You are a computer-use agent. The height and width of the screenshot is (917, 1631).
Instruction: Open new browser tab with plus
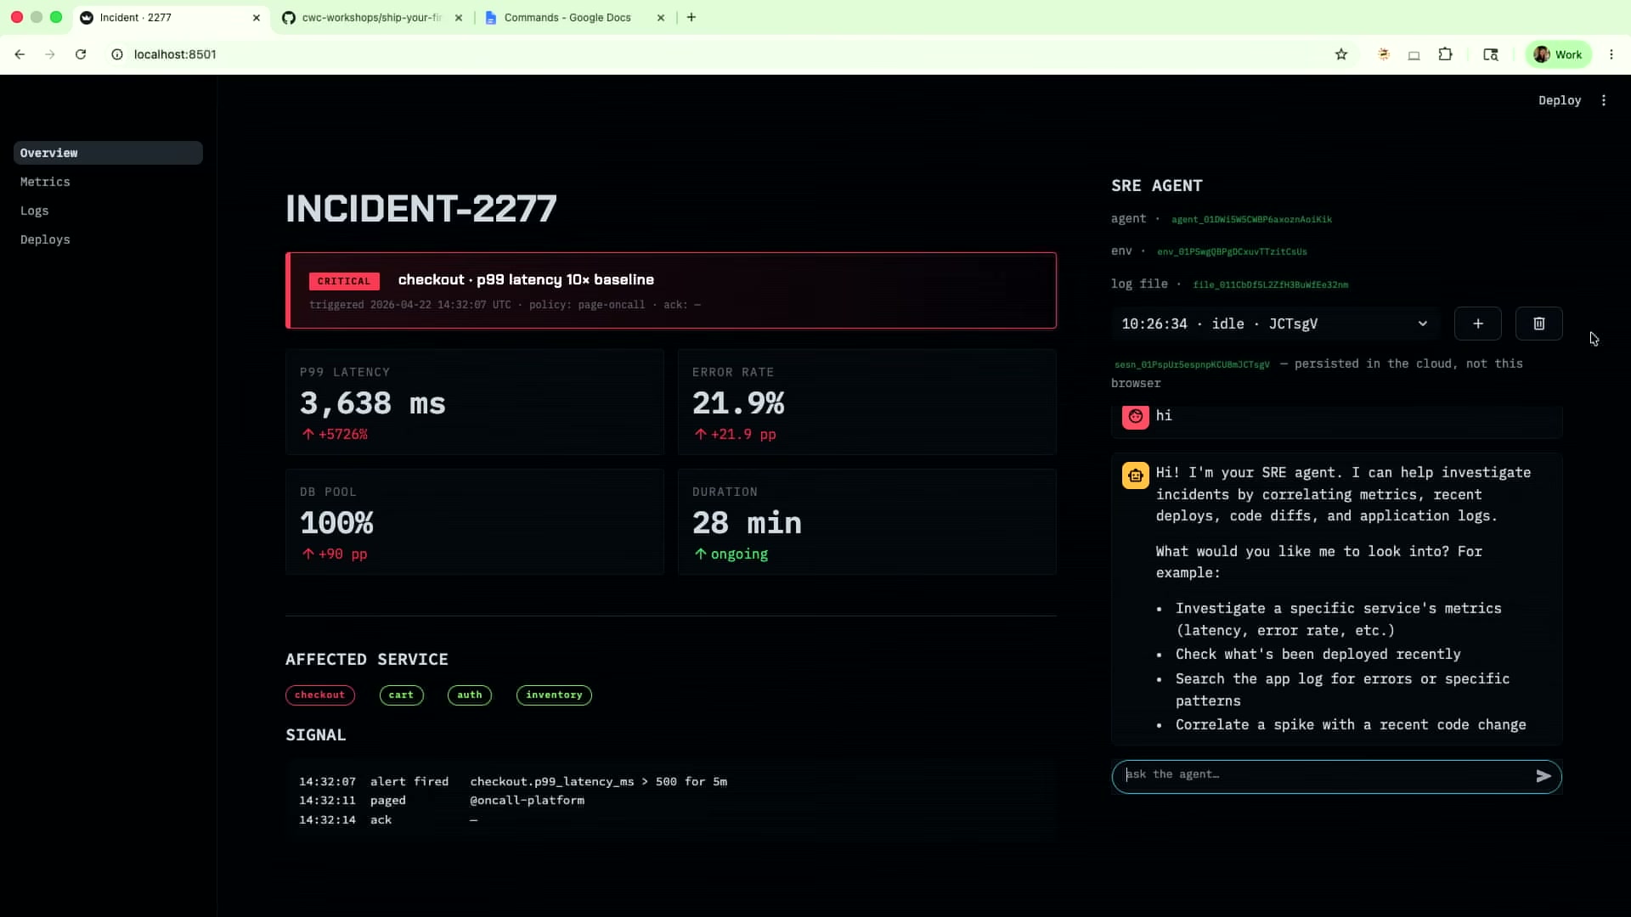691,17
